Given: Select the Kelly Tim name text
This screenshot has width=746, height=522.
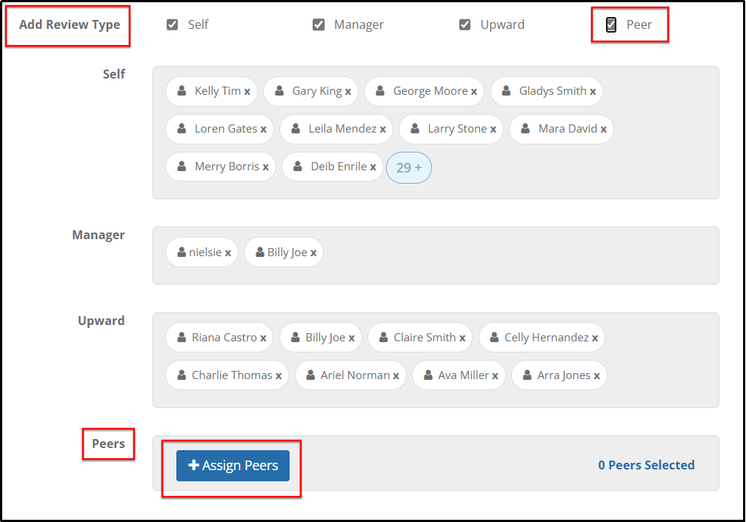Looking at the screenshot, I should [217, 91].
